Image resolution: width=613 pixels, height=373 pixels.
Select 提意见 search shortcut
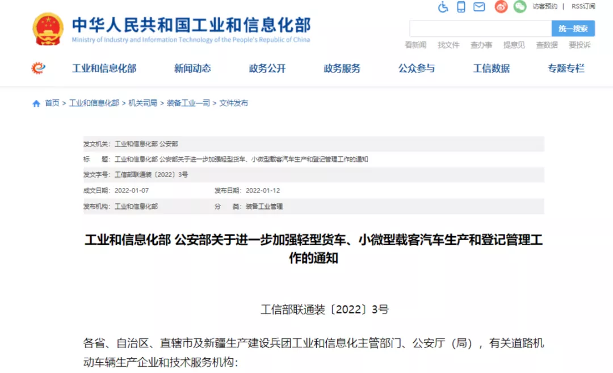(514, 45)
